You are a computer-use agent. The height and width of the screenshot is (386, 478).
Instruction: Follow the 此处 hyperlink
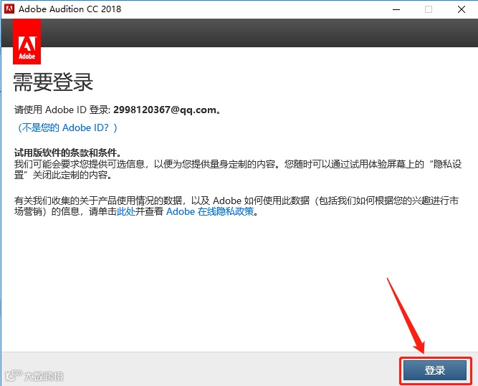[x=126, y=211]
